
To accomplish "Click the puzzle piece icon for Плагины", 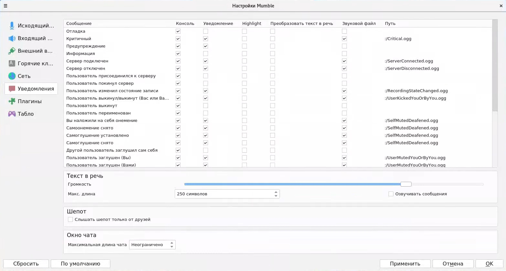I will (12, 101).
